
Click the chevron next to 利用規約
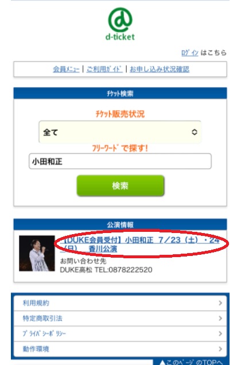coord(220,303)
